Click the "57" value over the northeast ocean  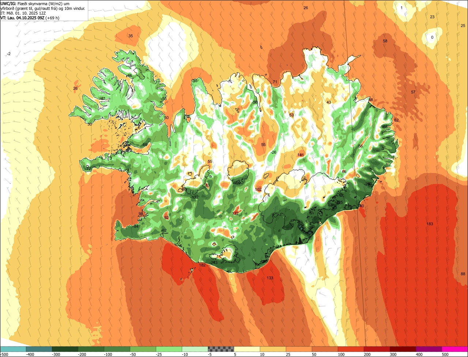(413, 92)
